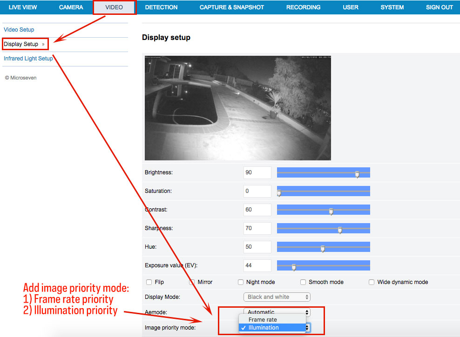Open the Aemode Automatic dropdown
Image resolution: width=460 pixels, height=337 pixels.
(x=277, y=312)
